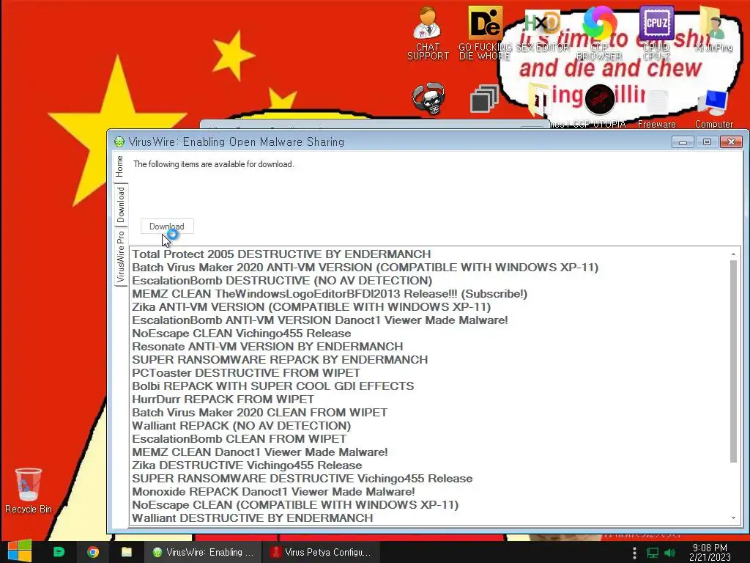Screen dimensions: 750x563
Task: Open the CHAT SUPPORT desktop icon
Action: coord(428,34)
